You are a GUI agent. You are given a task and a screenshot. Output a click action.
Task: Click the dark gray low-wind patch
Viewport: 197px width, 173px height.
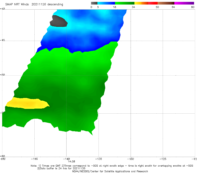pos(59,21)
